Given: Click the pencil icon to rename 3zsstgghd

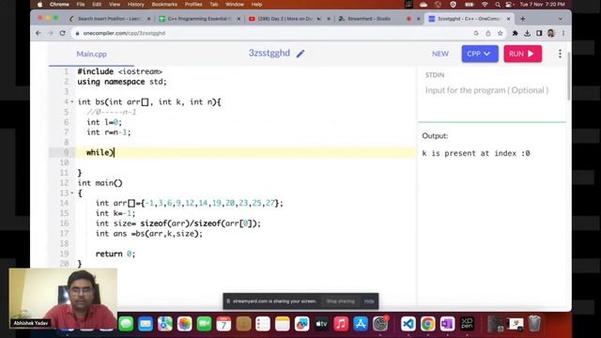Looking at the screenshot, I should [x=300, y=54].
